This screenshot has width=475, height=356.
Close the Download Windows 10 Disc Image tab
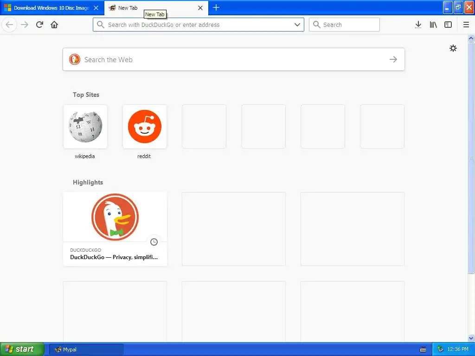[96, 8]
